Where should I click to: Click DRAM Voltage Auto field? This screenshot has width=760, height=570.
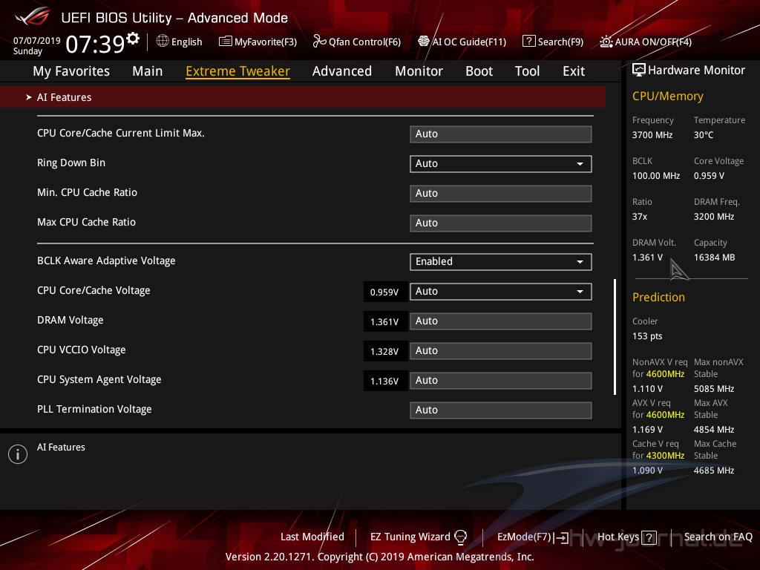pyautogui.click(x=501, y=321)
